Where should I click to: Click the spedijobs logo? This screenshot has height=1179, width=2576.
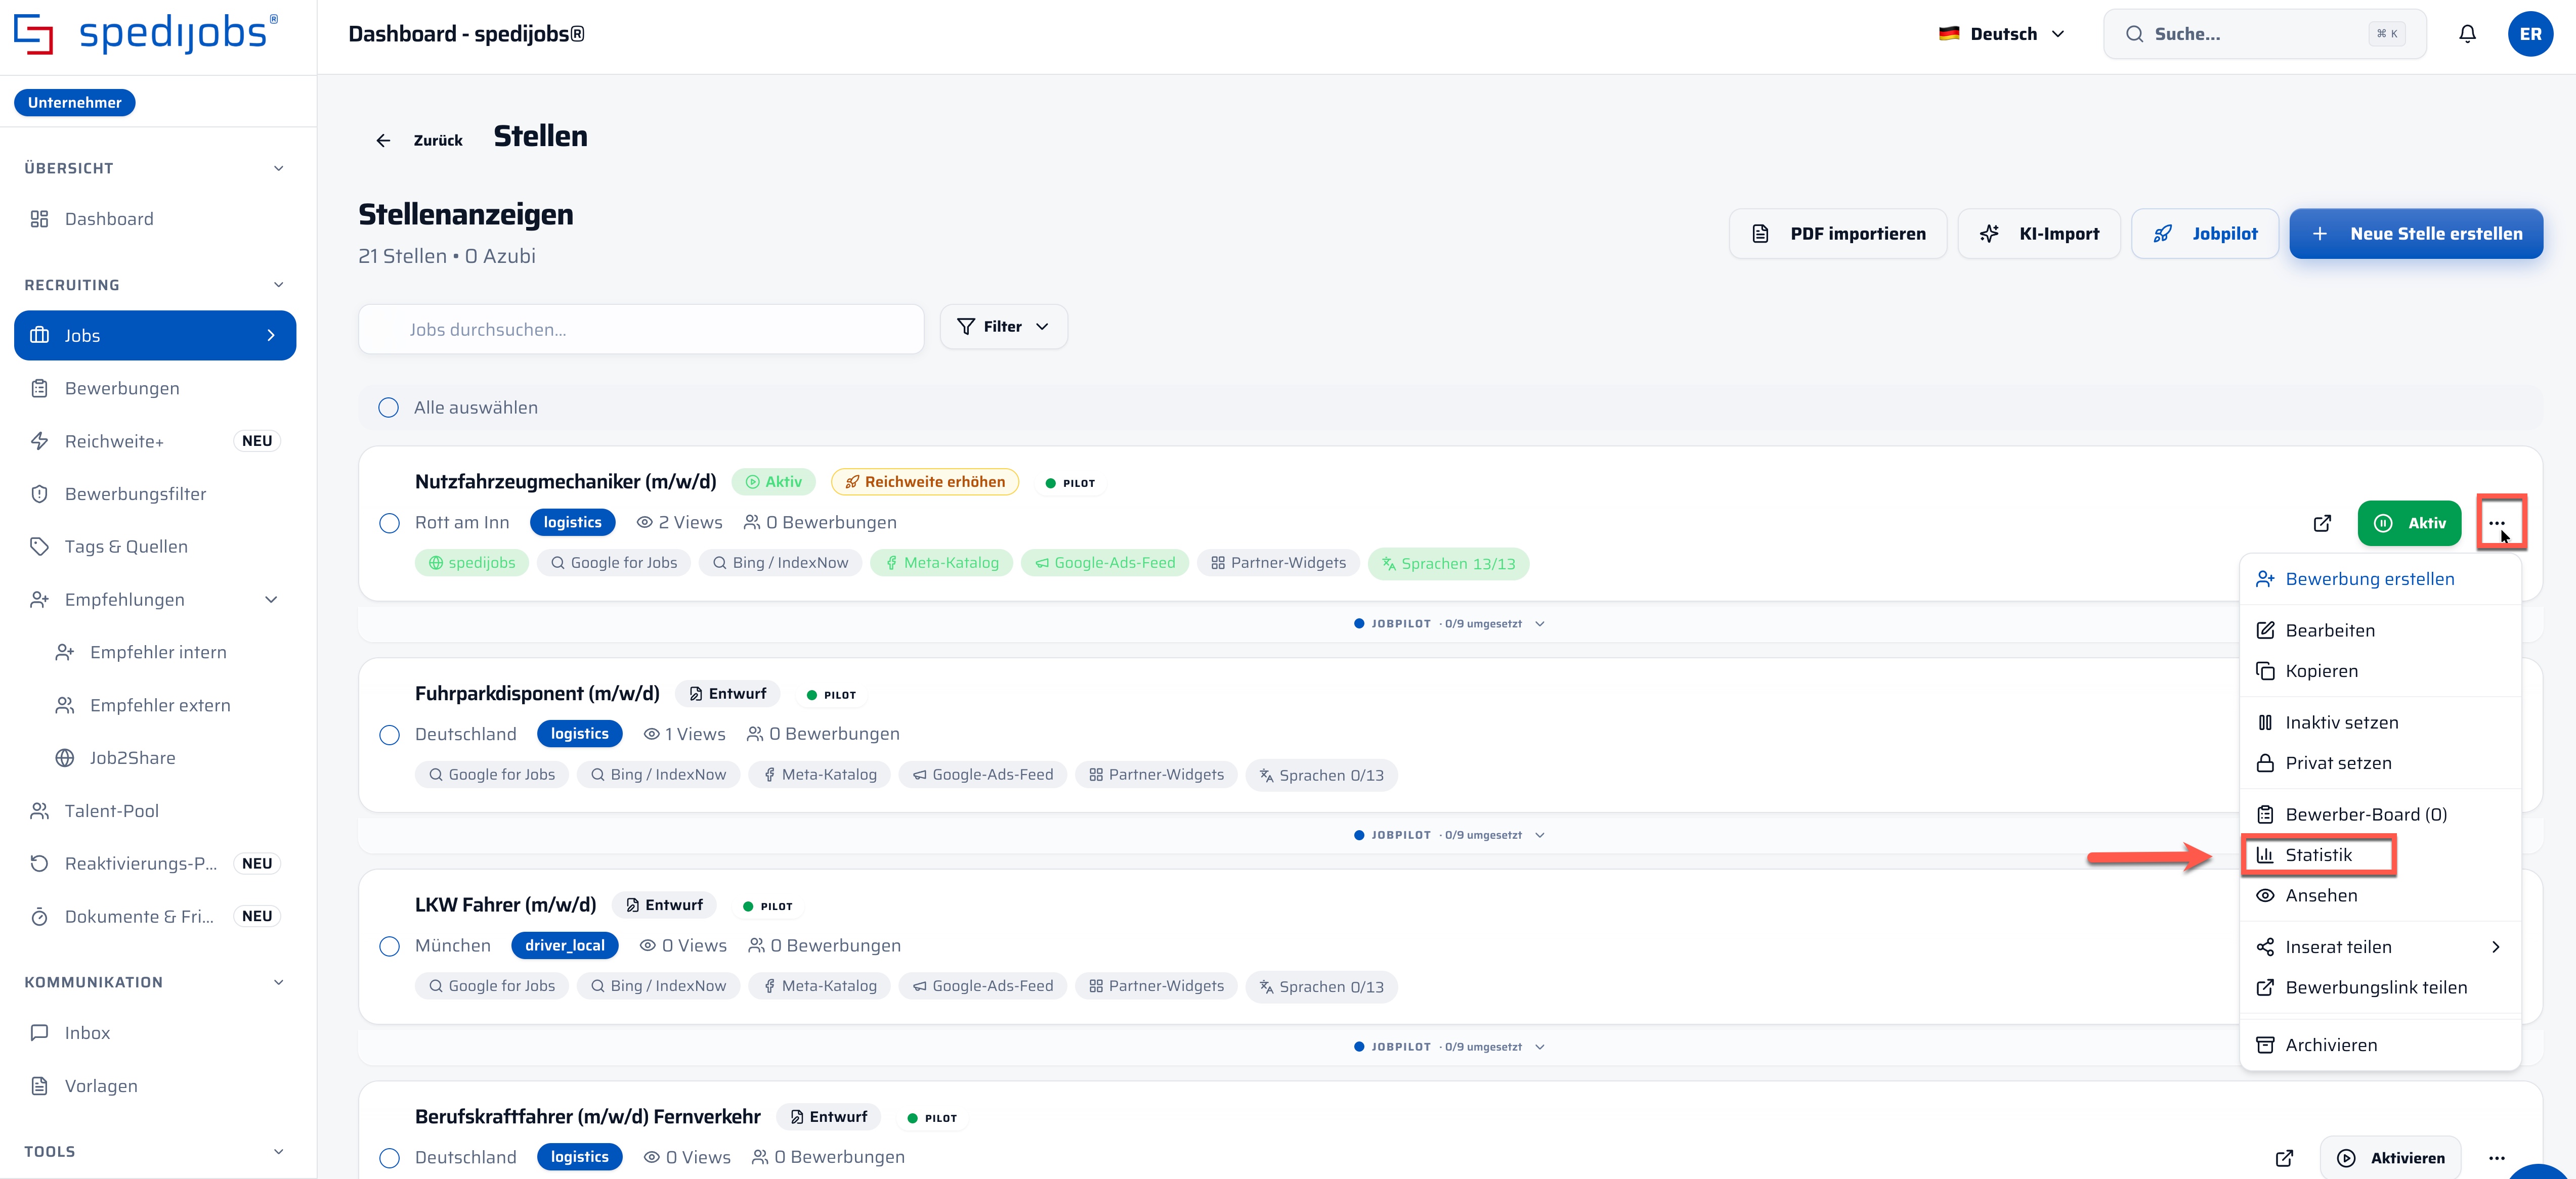click(146, 33)
